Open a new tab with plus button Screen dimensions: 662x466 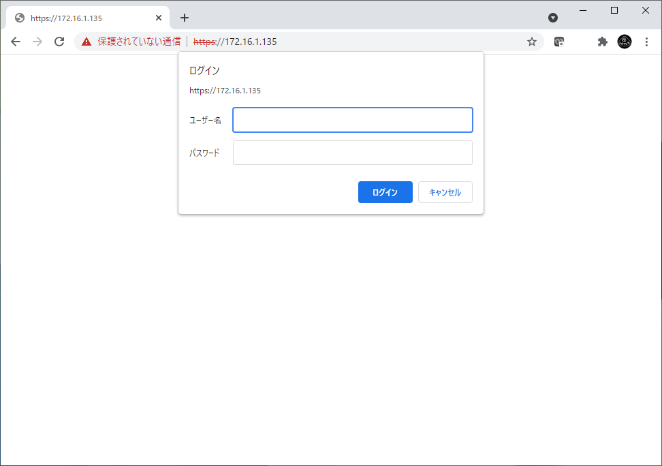[185, 18]
